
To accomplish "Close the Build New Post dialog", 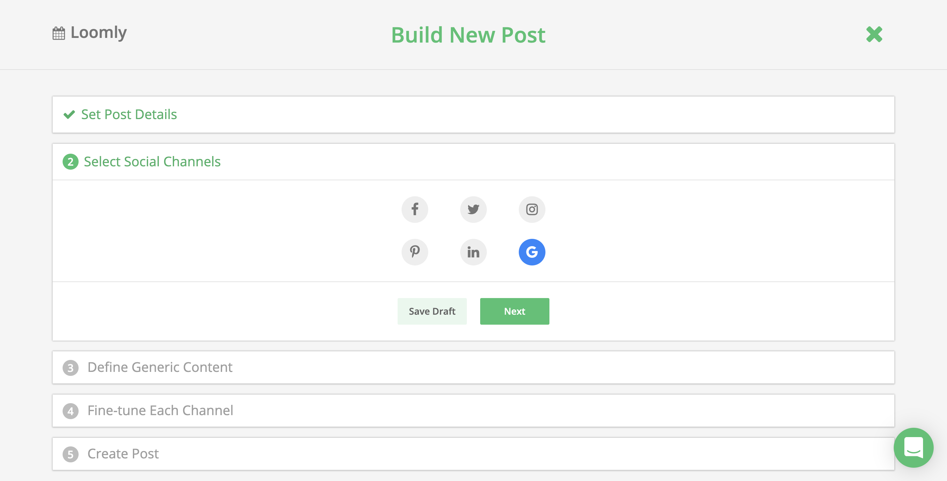I will pos(875,34).
